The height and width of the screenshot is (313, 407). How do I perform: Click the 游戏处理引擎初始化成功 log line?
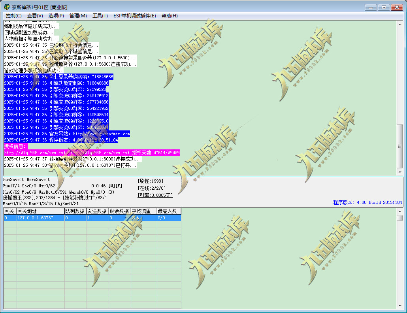click(x=34, y=70)
